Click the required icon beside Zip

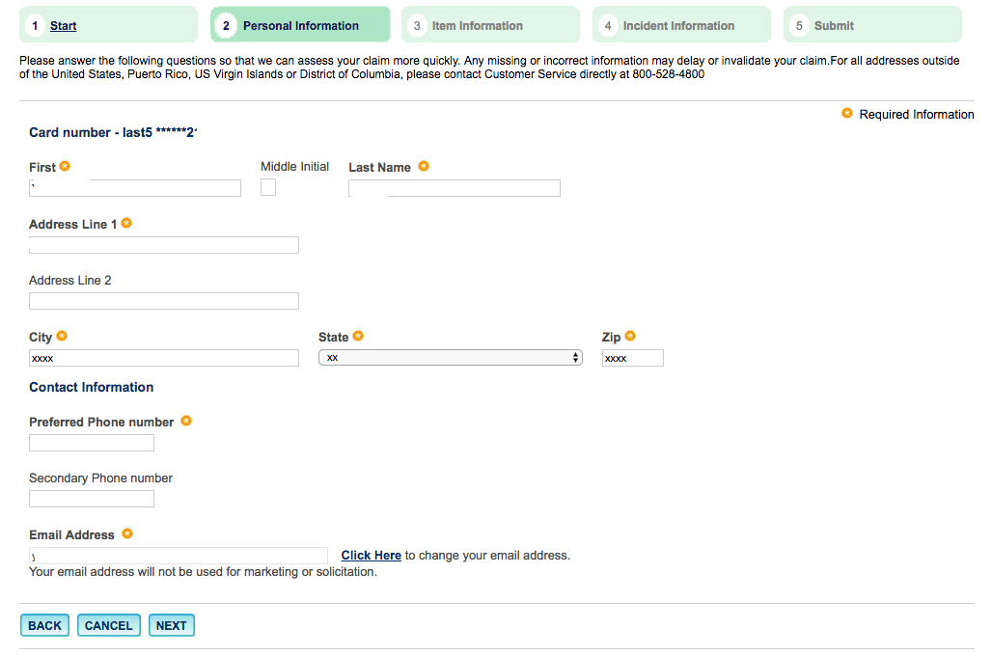[x=630, y=336]
